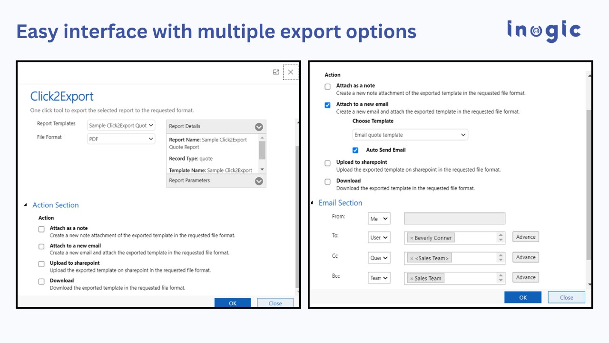Click the Cc recipients field
This screenshot has width=609, height=343.
coord(454,258)
